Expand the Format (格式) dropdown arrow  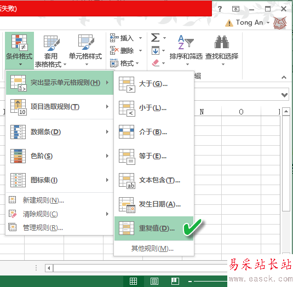click(137, 63)
